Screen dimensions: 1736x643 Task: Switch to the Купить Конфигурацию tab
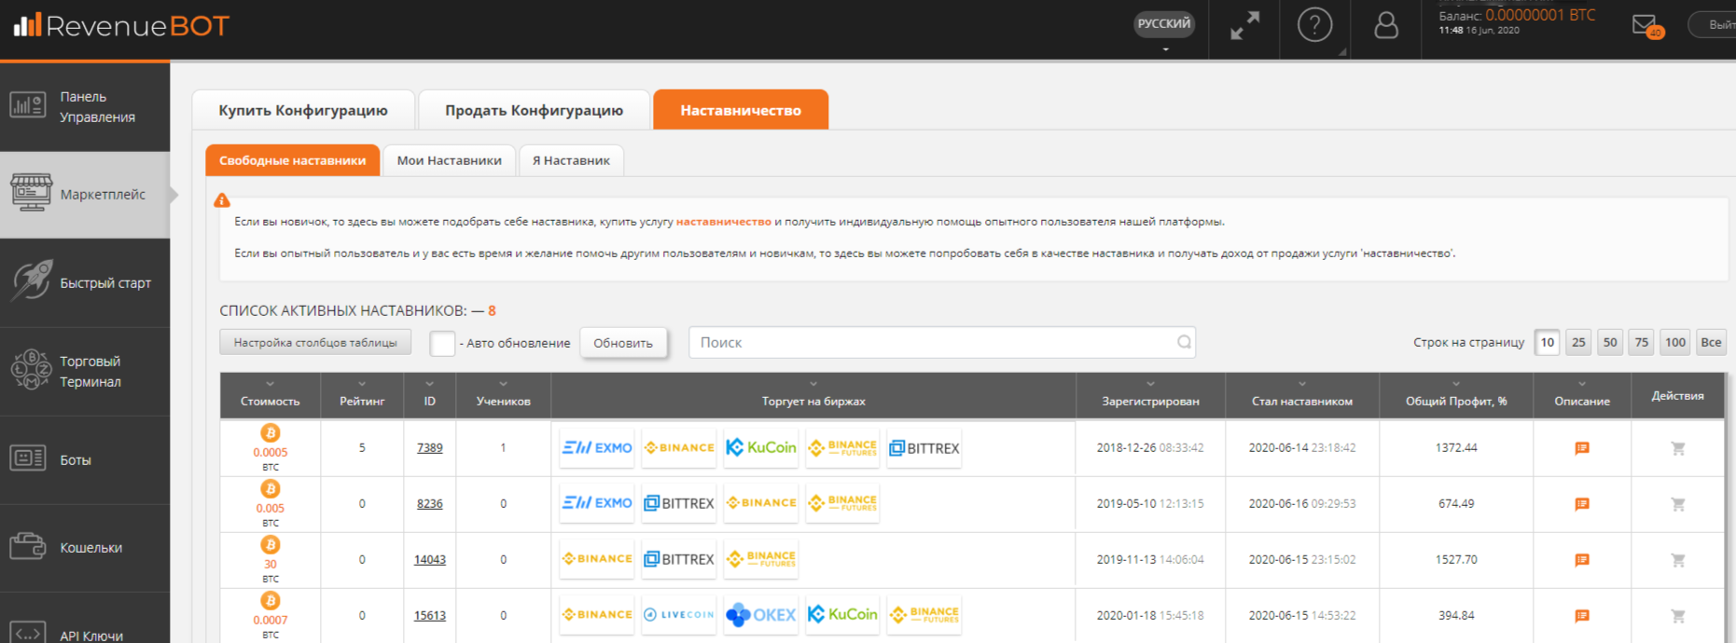(x=303, y=110)
